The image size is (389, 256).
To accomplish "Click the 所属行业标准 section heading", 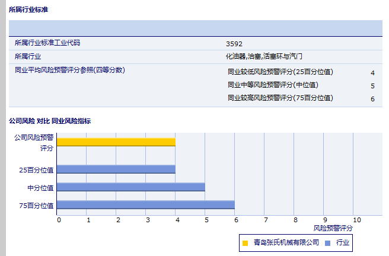I will pos(28,10).
